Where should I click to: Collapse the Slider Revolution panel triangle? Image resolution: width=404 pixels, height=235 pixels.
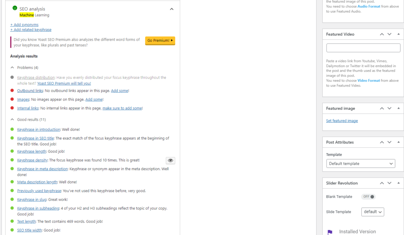coord(399,183)
